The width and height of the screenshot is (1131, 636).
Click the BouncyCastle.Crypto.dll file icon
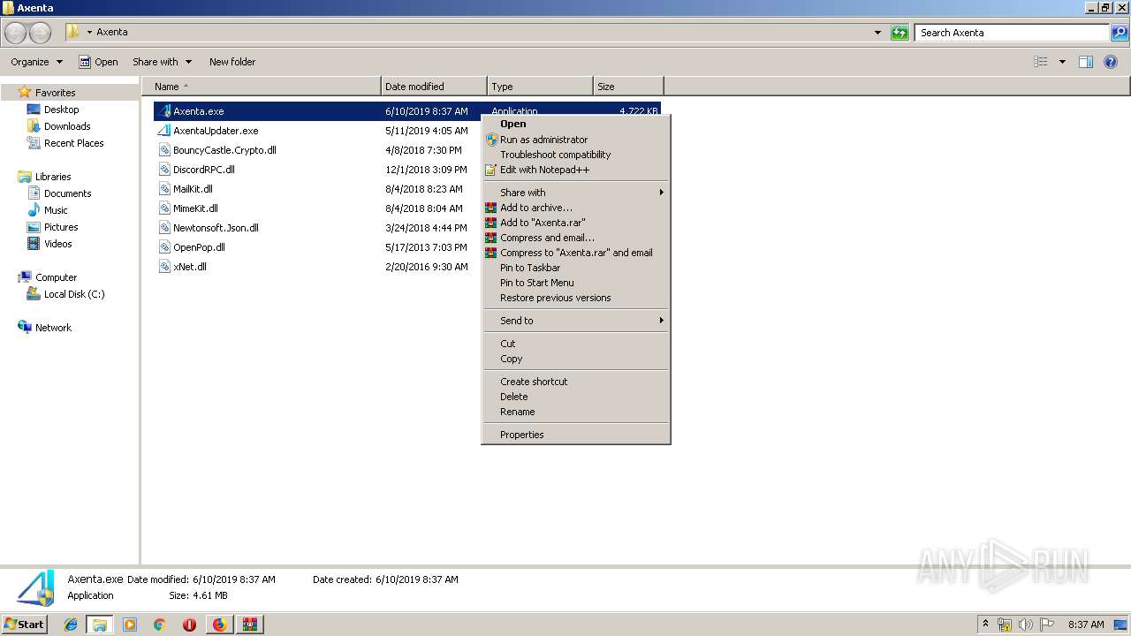pyautogui.click(x=164, y=150)
